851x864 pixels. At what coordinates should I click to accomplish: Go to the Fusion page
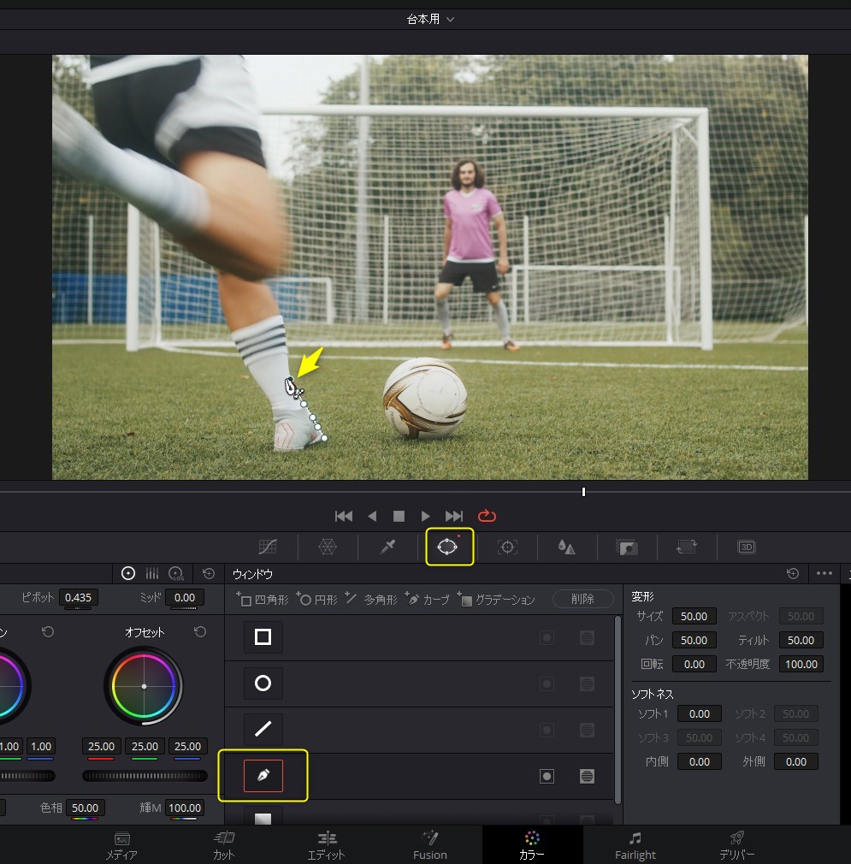click(430, 844)
